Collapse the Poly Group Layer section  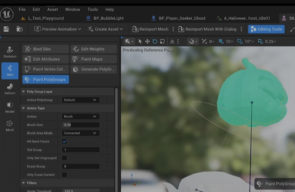[24, 92]
